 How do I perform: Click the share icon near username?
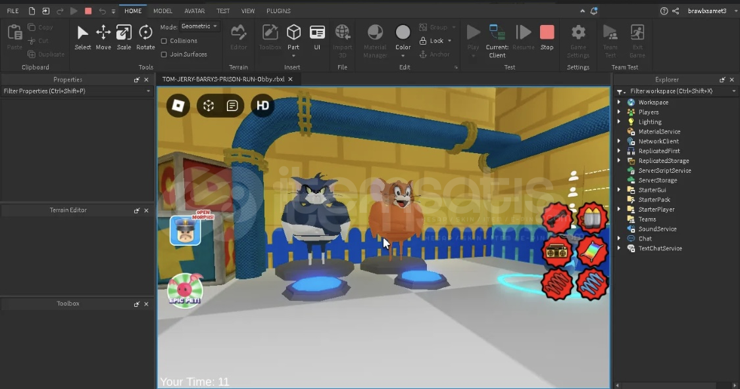[676, 11]
